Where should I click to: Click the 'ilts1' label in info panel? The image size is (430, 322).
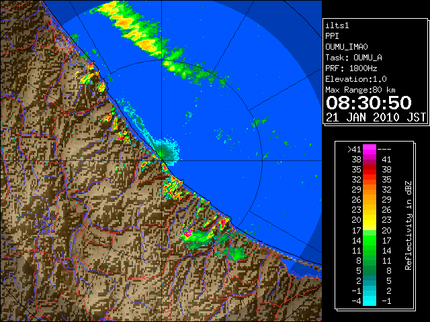(337, 25)
